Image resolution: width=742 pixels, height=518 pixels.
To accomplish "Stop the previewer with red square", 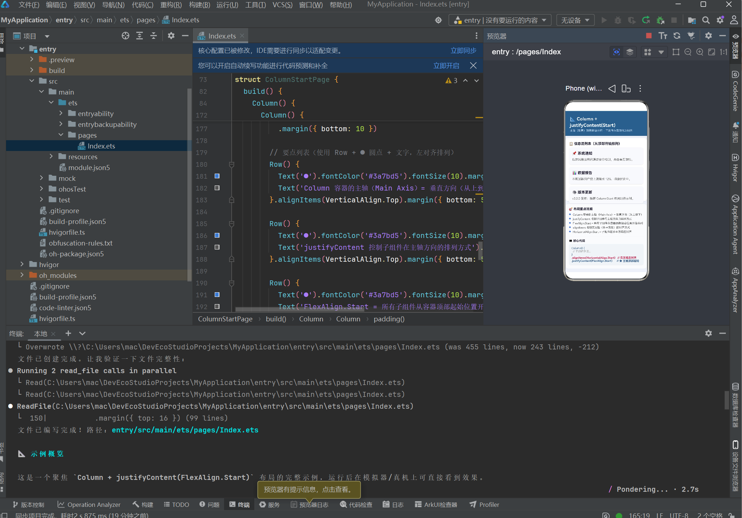I will pyautogui.click(x=649, y=36).
